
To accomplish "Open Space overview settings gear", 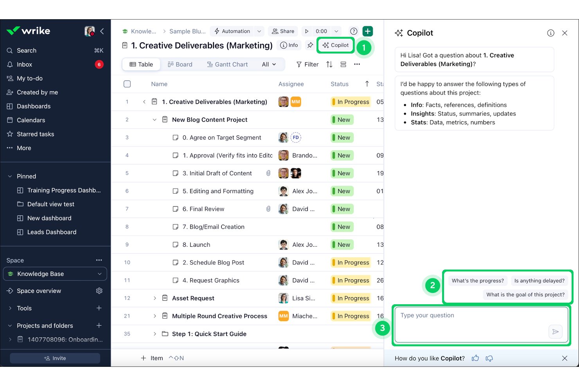I will [x=99, y=291].
